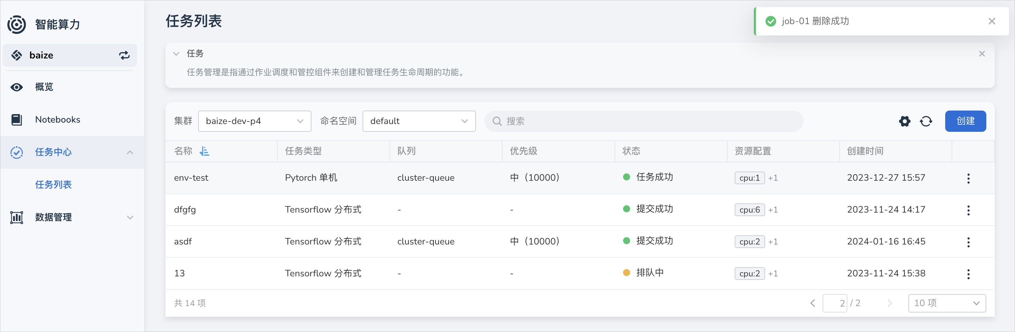Image resolution: width=1015 pixels, height=332 pixels.
Task: Go to the next page arrow
Action: [889, 303]
